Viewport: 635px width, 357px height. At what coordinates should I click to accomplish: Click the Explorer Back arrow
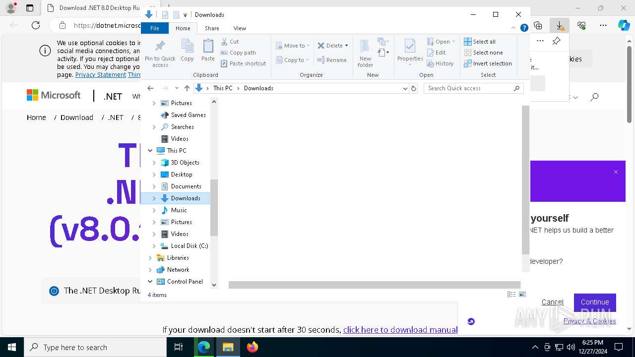[150, 88]
